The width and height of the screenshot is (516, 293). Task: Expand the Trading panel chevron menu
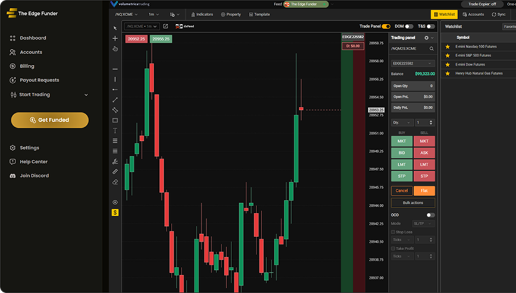(x=433, y=38)
